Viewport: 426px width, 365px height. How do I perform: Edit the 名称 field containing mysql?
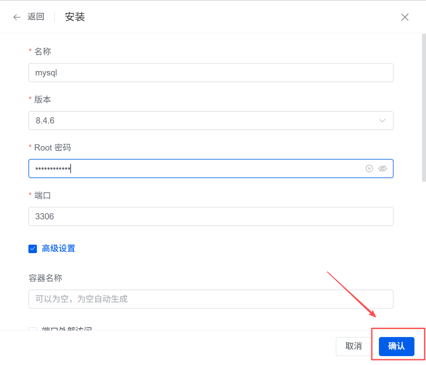coord(211,72)
